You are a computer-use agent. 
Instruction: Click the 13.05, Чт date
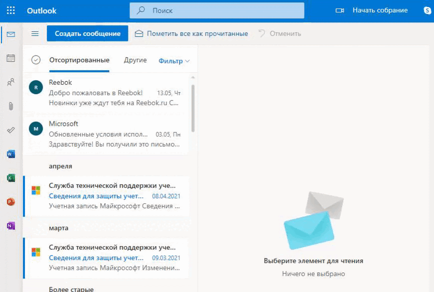click(169, 93)
